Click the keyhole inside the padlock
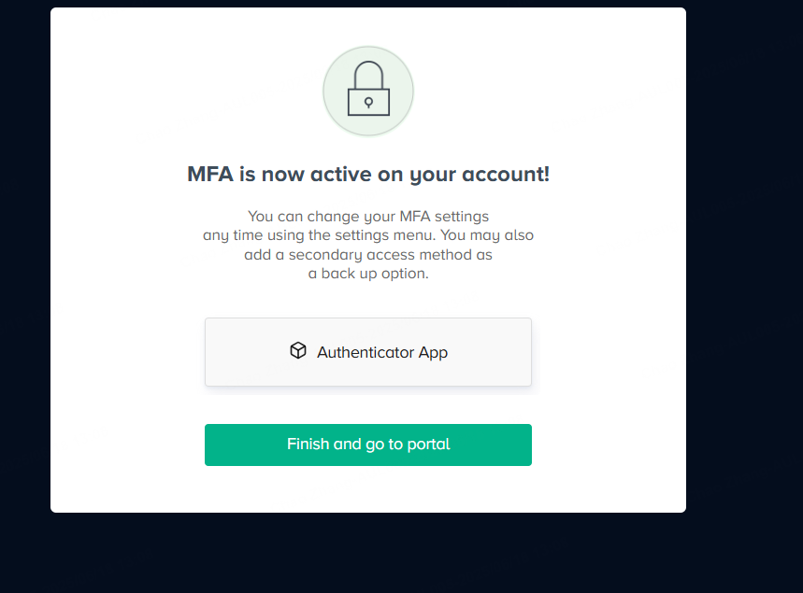Screen dimensions: 803x593 pyautogui.click(x=368, y=103)
